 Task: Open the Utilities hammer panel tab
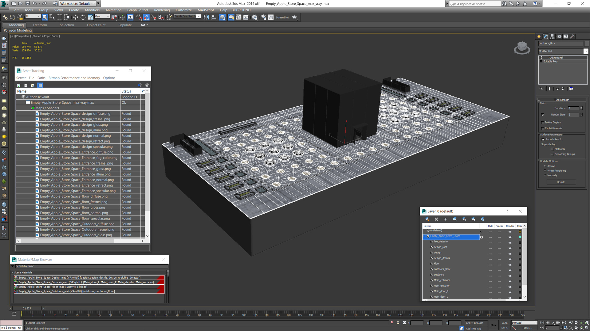[x=572, y=36]
